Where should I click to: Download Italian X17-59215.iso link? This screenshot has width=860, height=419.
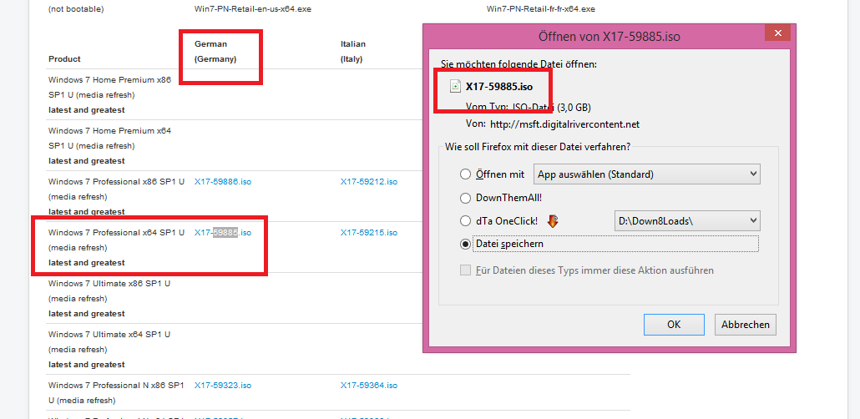(x=368, y=233)
